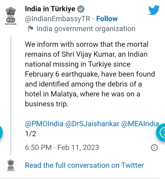Image resolution: width=165 pixels, height=179 pixels.
Task: Follow the IndianEmbassyTR account
Action: (x=107, y=19)
